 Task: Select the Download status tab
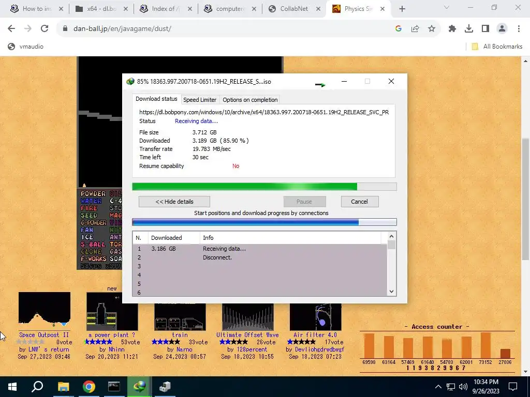coord(156,99)
